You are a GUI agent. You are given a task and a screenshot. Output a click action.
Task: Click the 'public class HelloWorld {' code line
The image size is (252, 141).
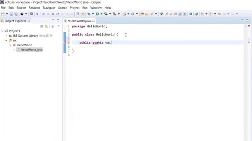point(95,34)
